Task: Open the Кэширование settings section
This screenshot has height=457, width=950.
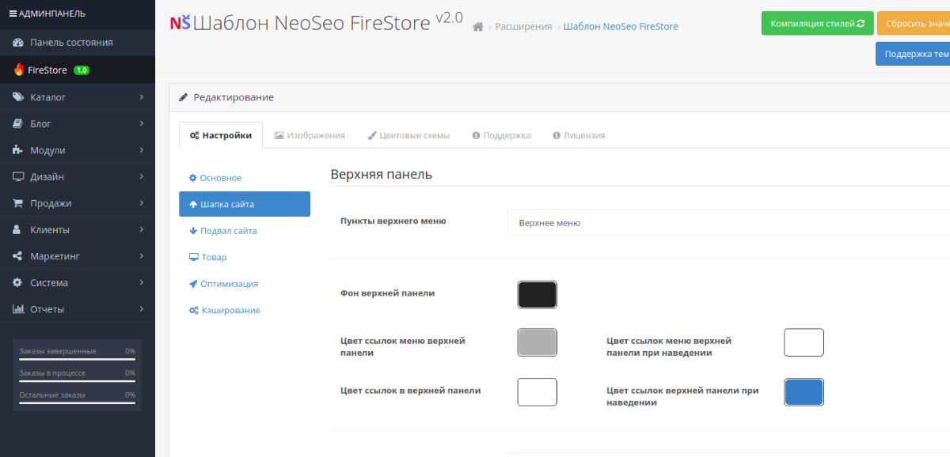Action: click(x=245, y=310)
